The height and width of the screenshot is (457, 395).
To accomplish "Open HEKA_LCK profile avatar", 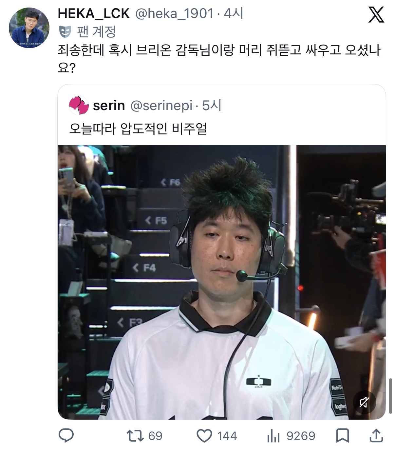I will click(29, 28).
